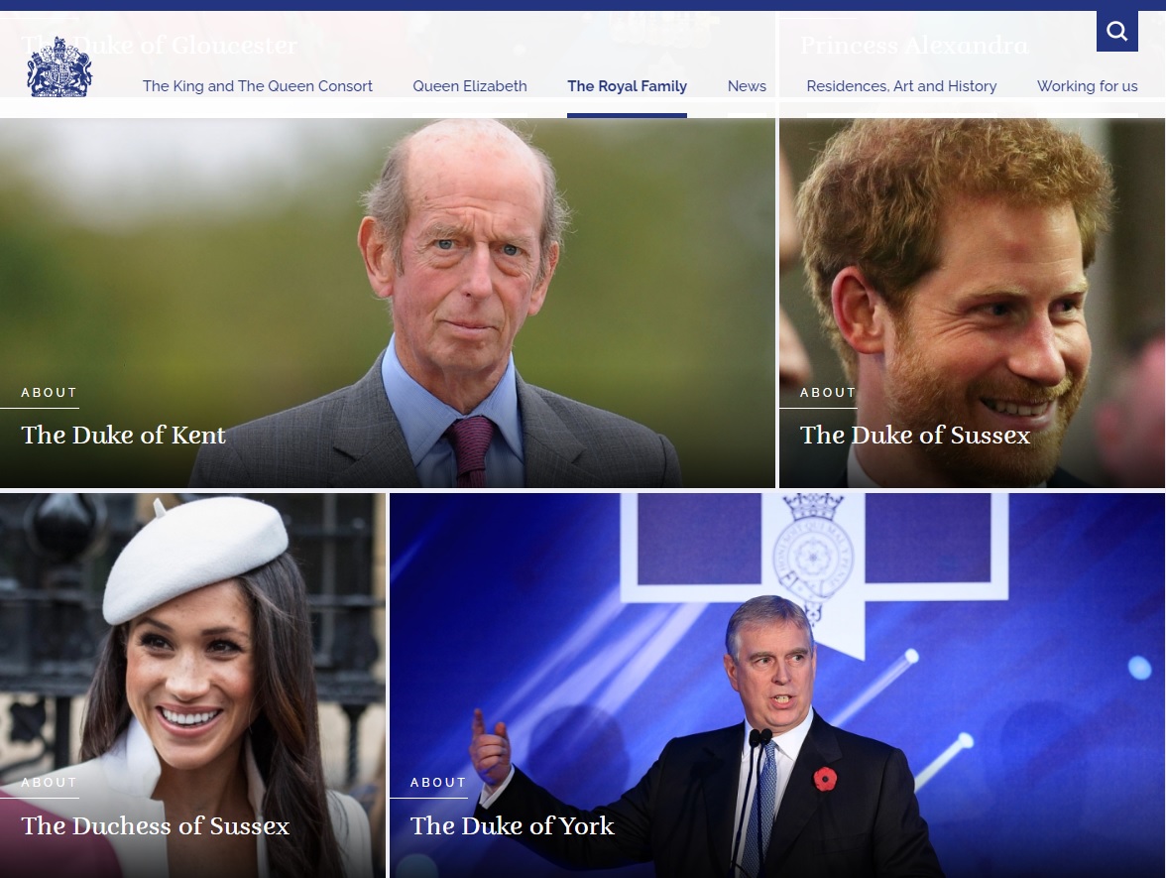1166x878 pixels.
Task: Open The Duchess of Sussex title link
Action: (x=156, y=825)
